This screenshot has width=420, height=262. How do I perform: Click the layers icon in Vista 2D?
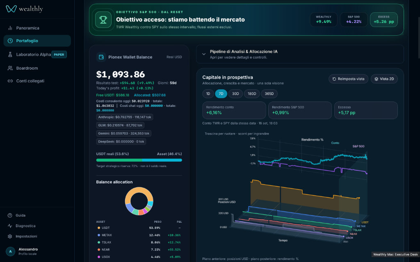376,79
